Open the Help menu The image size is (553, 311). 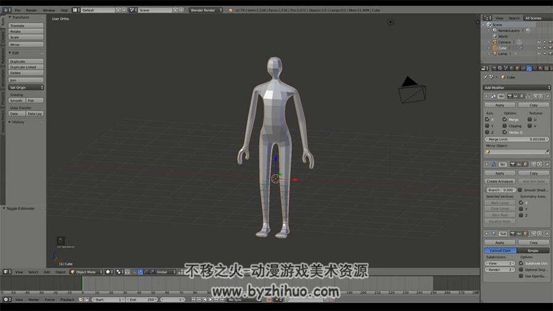click(x=64, y=10)
